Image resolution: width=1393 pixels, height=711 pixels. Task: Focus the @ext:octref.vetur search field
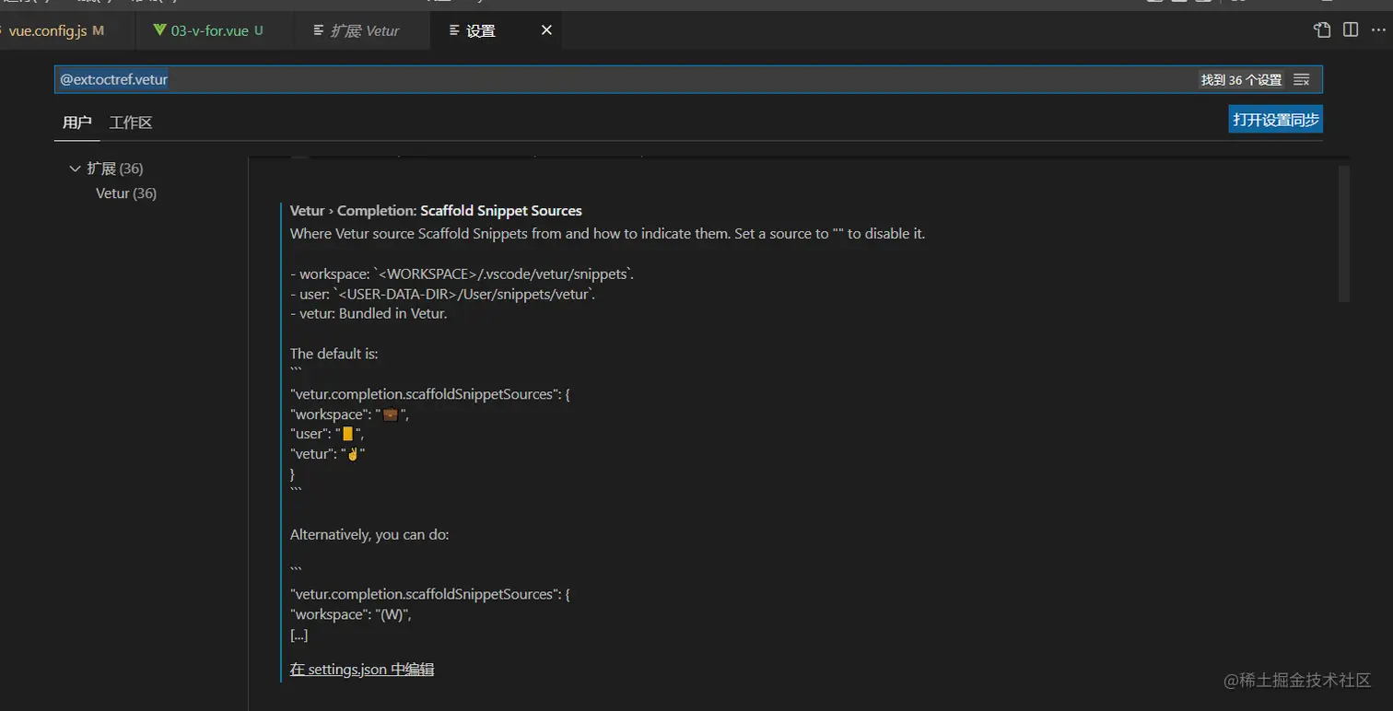point(553,80)
